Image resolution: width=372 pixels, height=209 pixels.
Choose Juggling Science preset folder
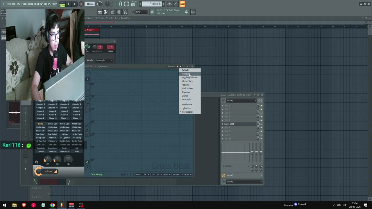tap(189, 78)
